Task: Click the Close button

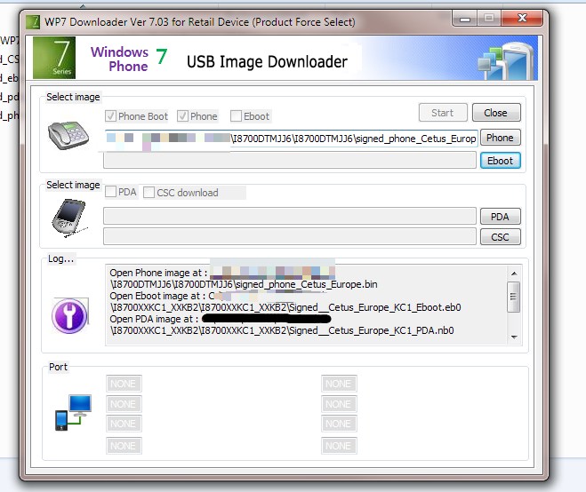Action: point(496,113)
